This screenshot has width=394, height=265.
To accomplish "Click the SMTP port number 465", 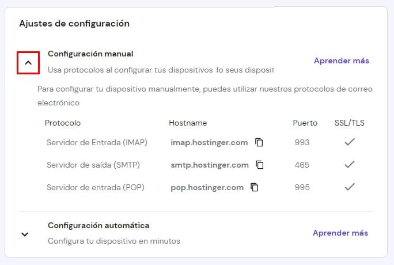I will (x=301, y=165).
